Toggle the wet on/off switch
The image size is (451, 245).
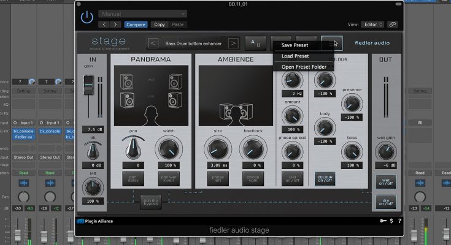[x=385, y=182]
